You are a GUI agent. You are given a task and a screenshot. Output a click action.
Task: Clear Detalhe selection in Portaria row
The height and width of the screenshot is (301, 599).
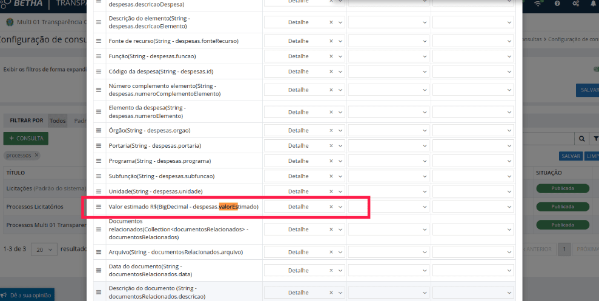pyautogui.click(x=331, y=146)
